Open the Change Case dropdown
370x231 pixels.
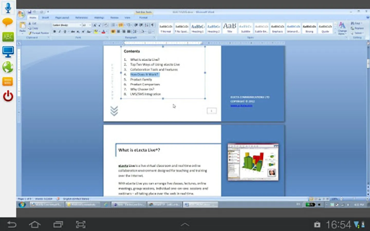pos(89,32)
